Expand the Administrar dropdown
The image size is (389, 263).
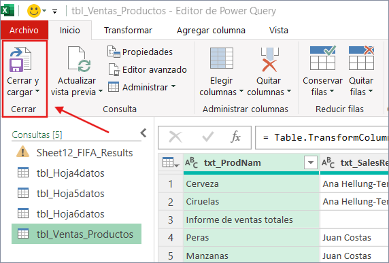coord(173,86)
